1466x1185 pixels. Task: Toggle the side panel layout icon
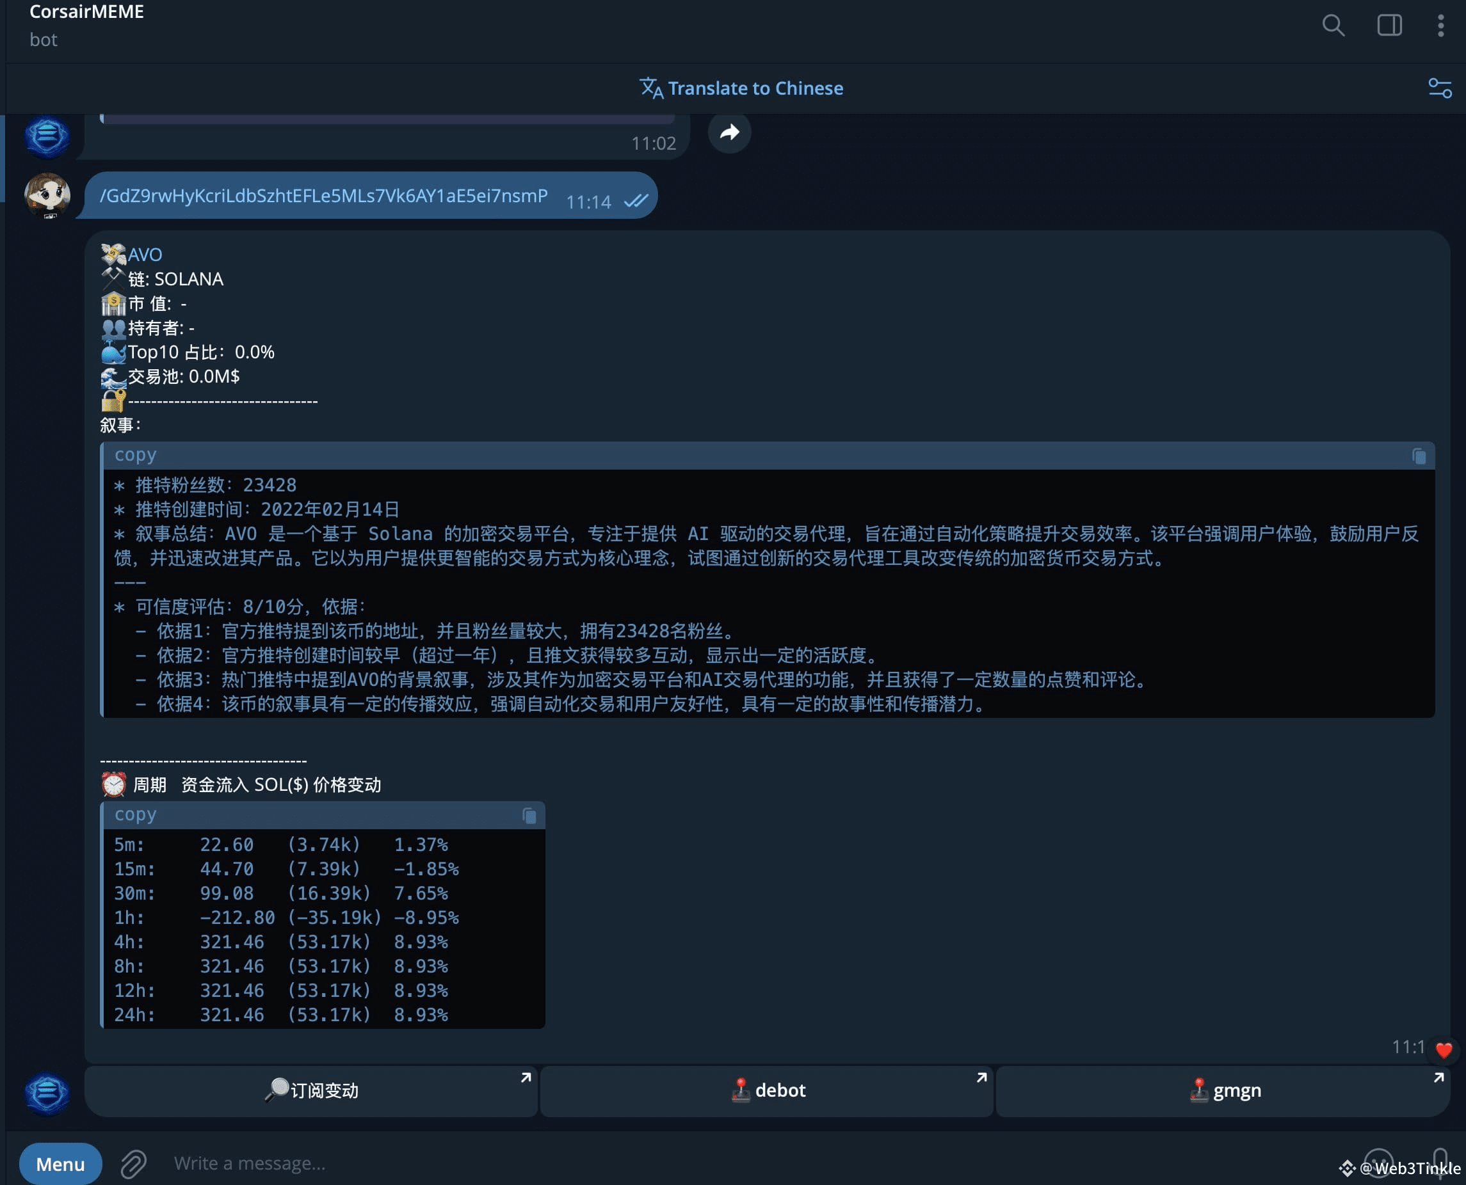(x=1389, y=25)
